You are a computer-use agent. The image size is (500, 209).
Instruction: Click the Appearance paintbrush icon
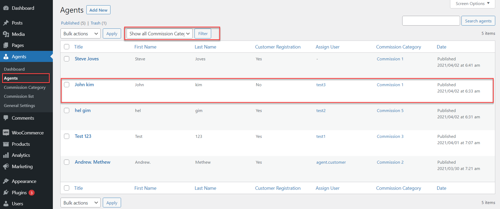coord(6,181)
